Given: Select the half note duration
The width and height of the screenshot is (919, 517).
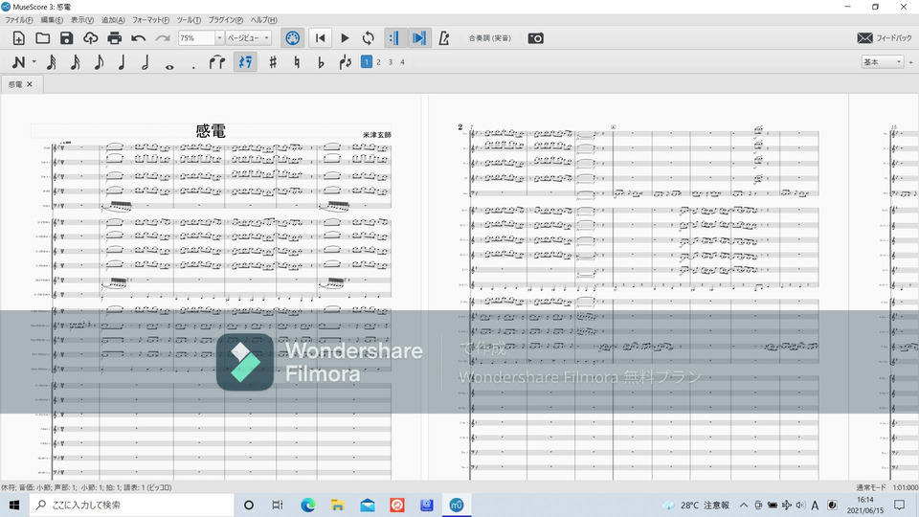Looking at the screenshot, I should click(x=146, y=62).
